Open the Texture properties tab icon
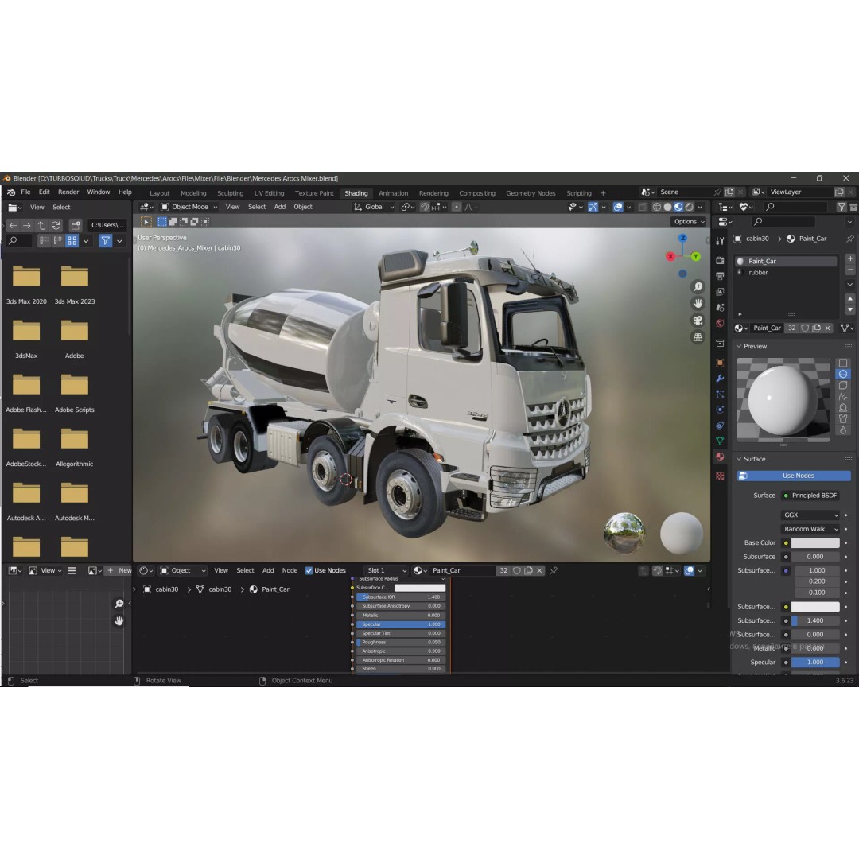The width and height of the screenshot is (859, 859). [x=720, y=476]
